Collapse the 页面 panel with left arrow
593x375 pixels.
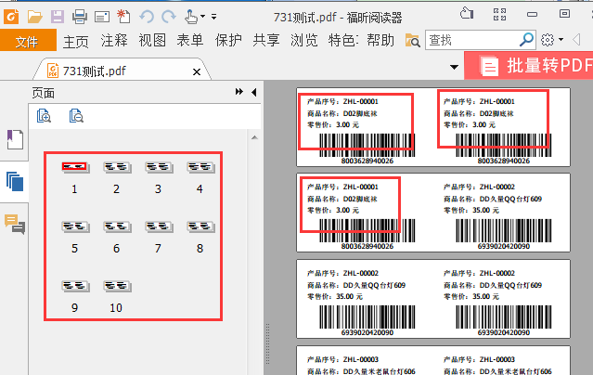pyautogui.click(x=252, y=92)
